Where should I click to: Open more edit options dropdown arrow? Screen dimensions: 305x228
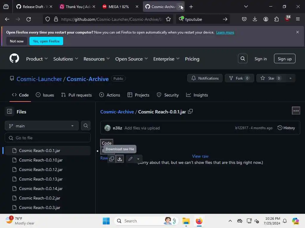(138, 159)
